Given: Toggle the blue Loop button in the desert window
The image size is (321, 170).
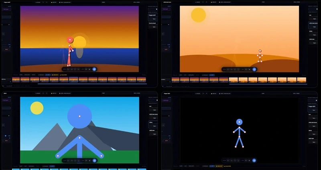Looking at the screenshot, I should click(212, 75).
